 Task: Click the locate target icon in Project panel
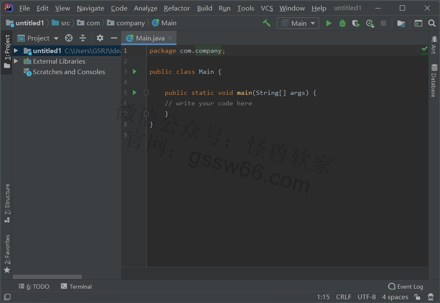click(69, 38)
